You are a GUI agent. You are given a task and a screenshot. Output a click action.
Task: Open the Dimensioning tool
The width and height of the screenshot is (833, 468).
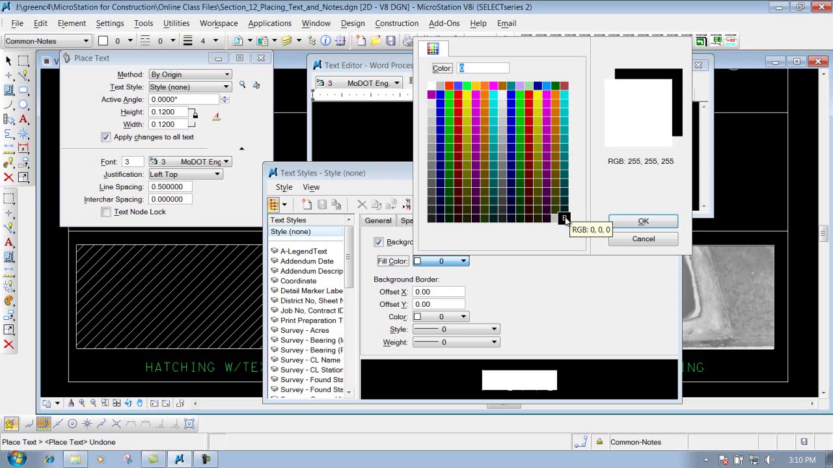tap(23, 148)
